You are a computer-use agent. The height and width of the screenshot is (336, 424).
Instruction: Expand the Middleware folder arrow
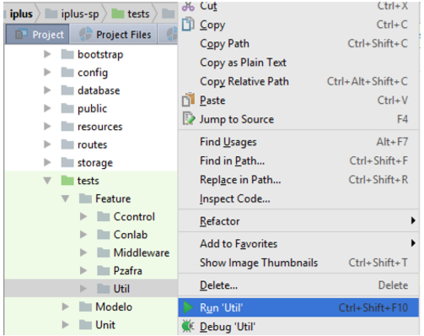pyautogui.click(x=83, y=252)
